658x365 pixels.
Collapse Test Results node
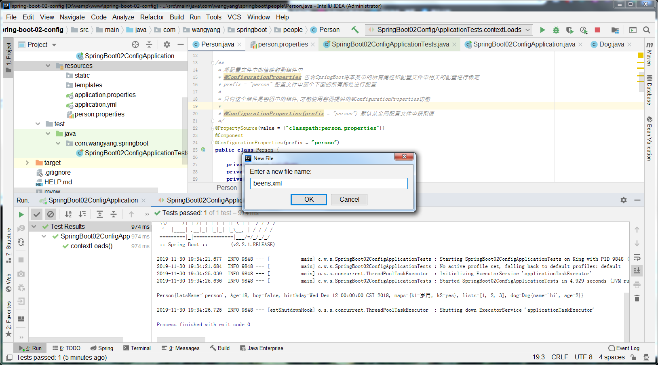34,226
